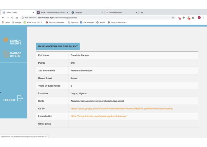Click the Logout exit icon
207x147 pixels.
(20, 98)
